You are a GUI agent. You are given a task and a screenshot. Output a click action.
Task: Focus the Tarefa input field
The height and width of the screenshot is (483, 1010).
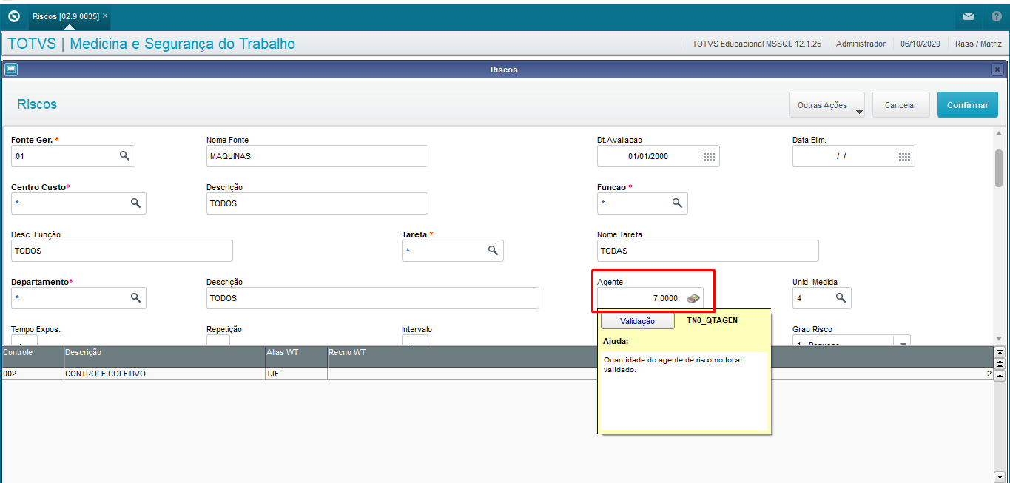tap(452, 251)
